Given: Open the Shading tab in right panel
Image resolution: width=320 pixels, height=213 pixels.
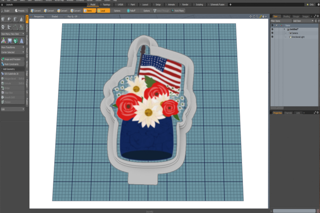Looking at the screenshot, I should [286, 16].
